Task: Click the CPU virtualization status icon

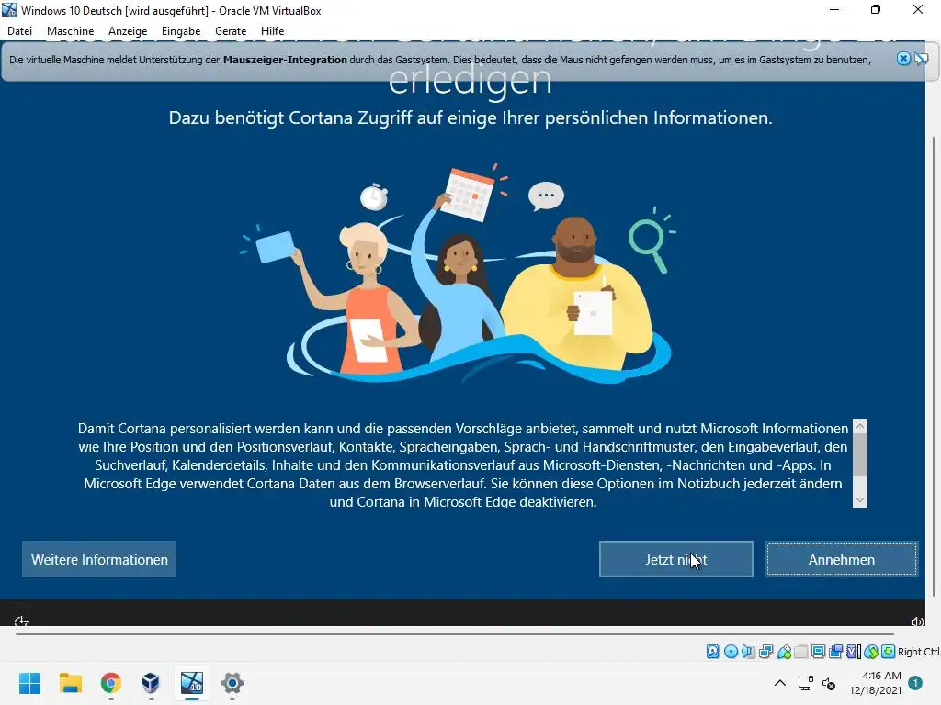Action: (854, 652)
